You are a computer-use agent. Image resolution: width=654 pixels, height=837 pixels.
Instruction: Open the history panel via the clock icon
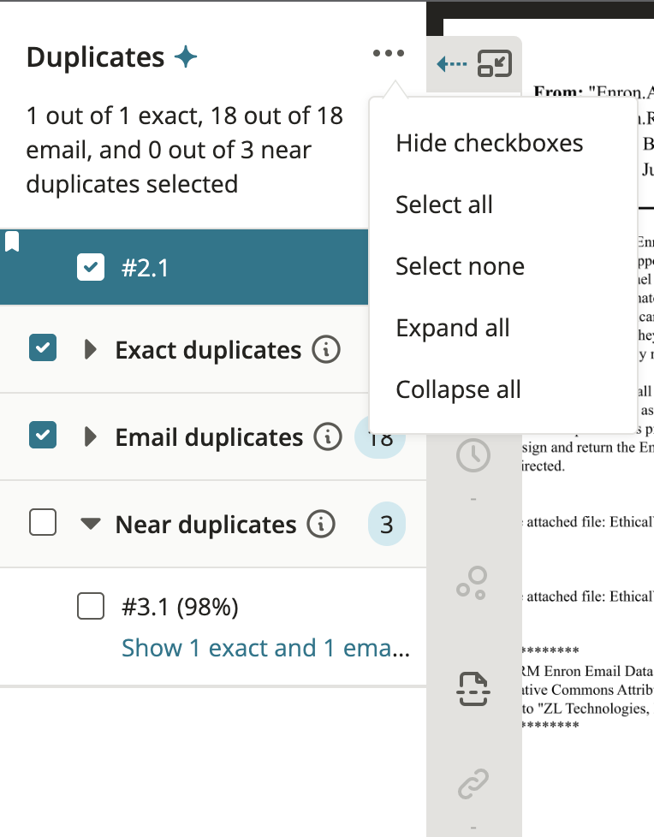473,454
